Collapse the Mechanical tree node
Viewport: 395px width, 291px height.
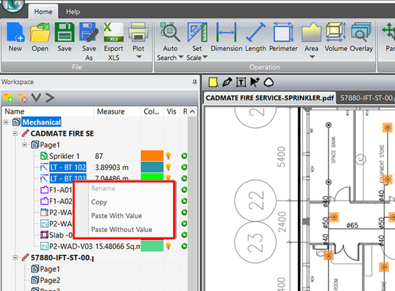[6, 123]
